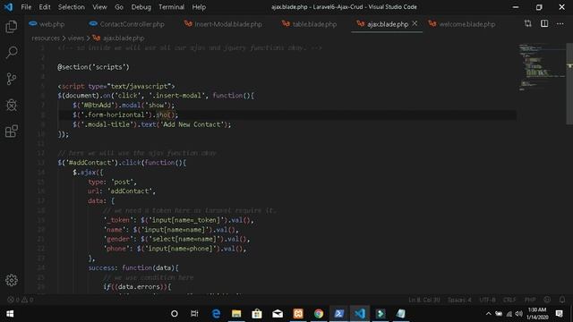This screenshot has height=322, width=573.
Task: Open the Explorer view in activity bar
Action: tap(12, 26)
